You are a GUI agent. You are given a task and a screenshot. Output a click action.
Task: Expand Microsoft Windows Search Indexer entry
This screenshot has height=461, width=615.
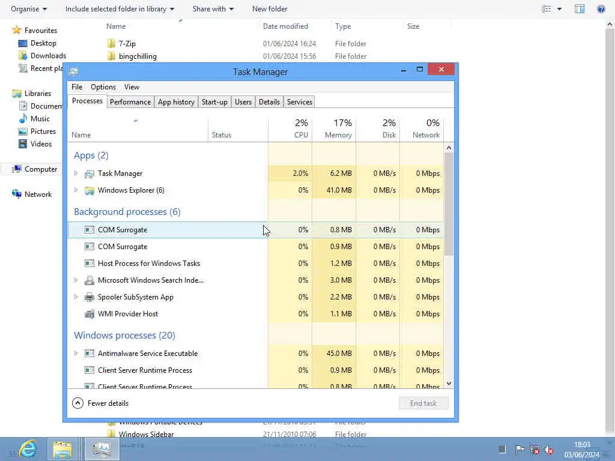coord(76,280)
